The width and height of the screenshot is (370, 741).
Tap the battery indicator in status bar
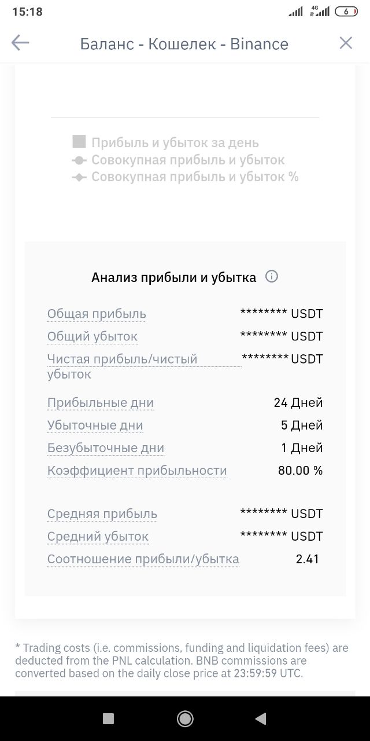[x=346, y=12]
